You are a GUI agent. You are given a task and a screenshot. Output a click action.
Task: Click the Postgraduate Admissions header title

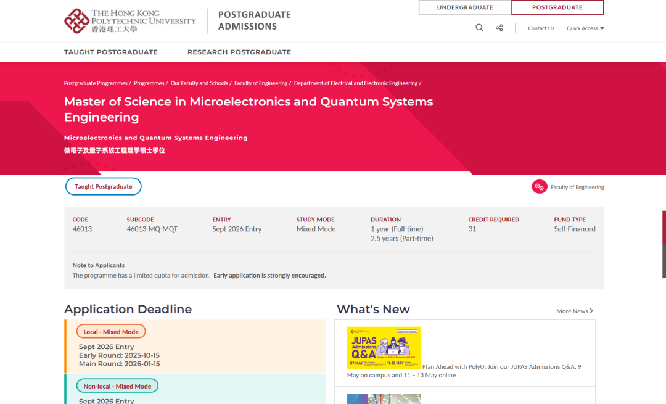(x=255, y=20)
